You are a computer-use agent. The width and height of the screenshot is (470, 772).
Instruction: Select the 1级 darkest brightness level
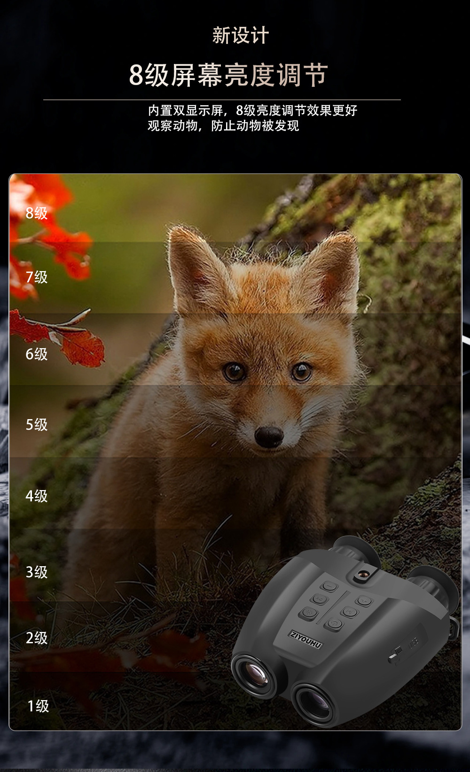click(x=38, y=706)
